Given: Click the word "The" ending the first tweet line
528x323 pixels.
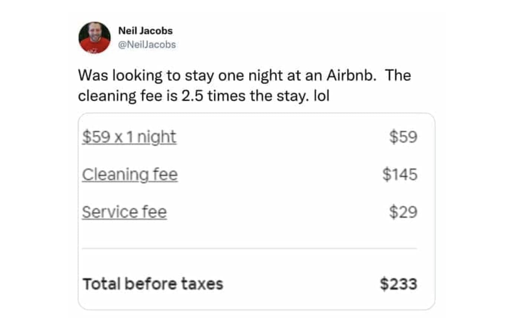Looking at the screenshot, I should [x=398, y=75].
